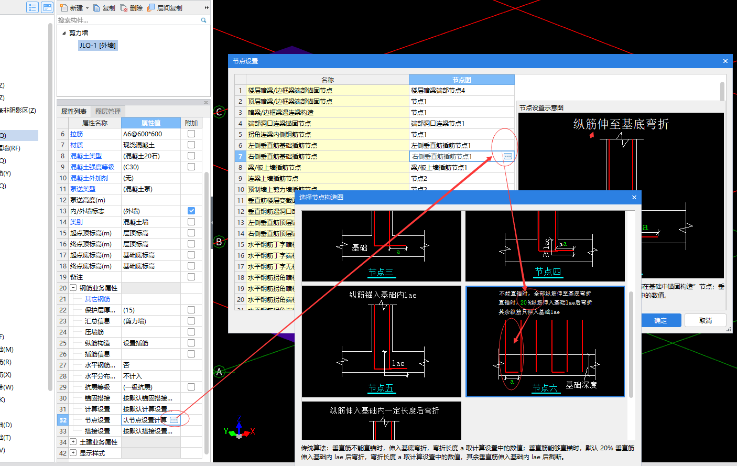Click the 节点图 column header

(x=462, y=80)
